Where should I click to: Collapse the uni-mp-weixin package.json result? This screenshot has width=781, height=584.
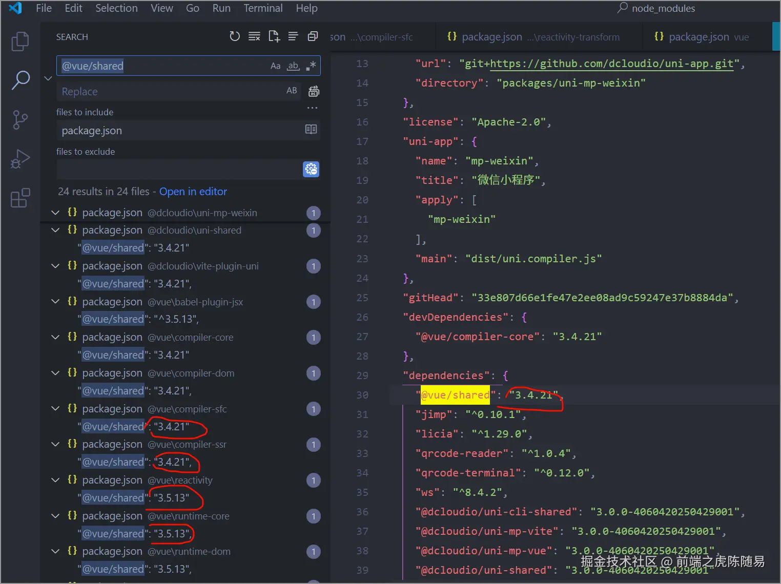[x=55, y=213]
